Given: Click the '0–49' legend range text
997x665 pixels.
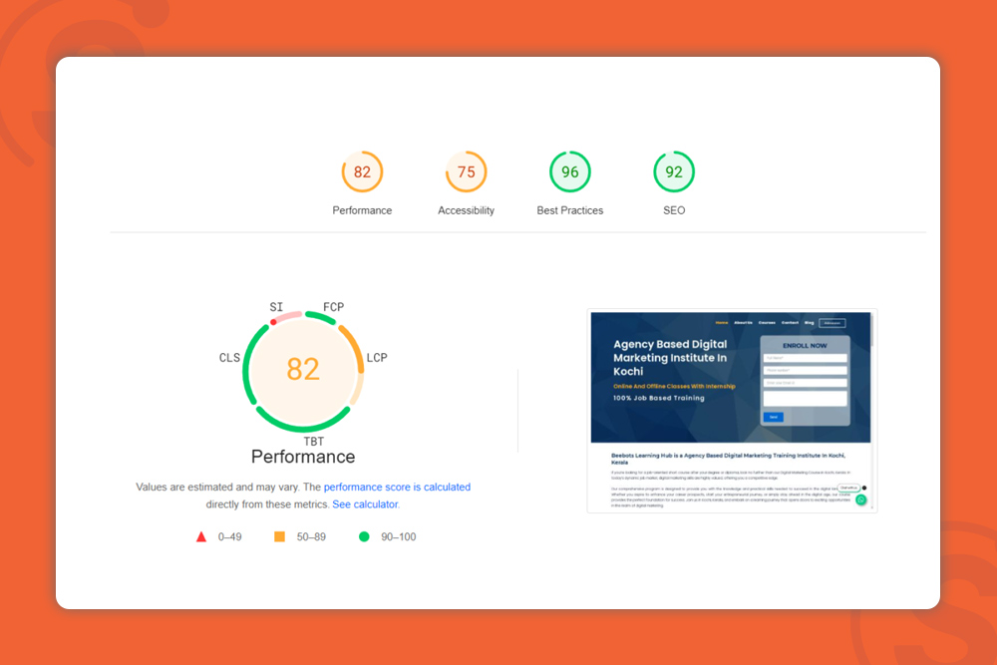Looking at the screenshot, I should pos(229,536).
